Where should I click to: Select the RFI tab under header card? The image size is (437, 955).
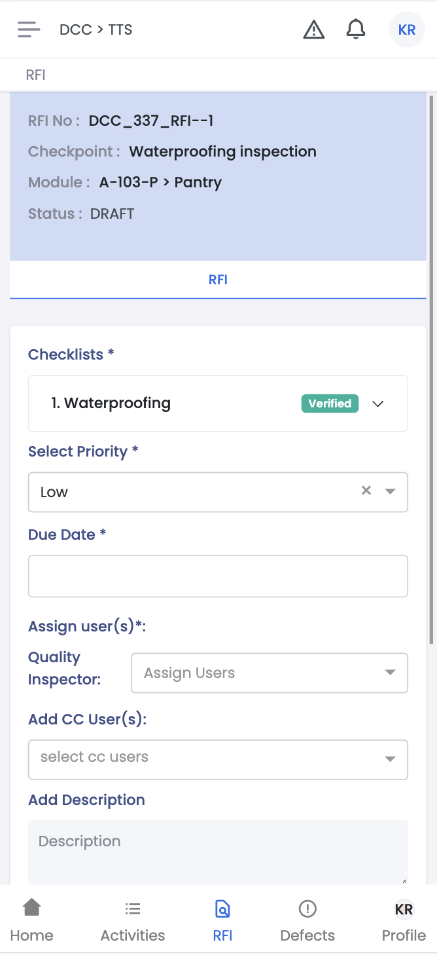(x=218, y=280)
